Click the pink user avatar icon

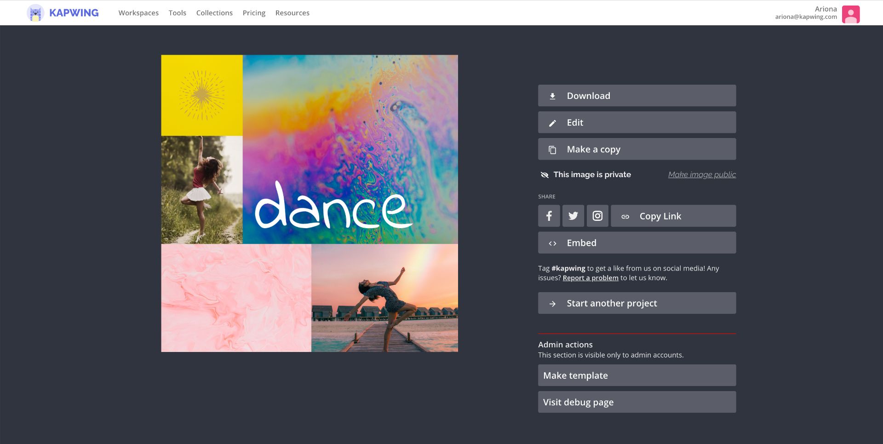tap(850, 14)
